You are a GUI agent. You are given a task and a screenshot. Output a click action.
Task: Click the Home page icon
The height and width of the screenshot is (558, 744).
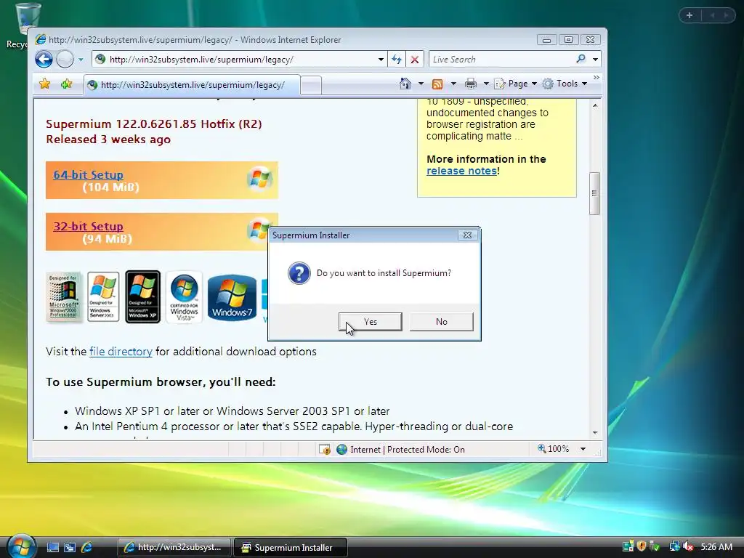[x=405, y=84]
